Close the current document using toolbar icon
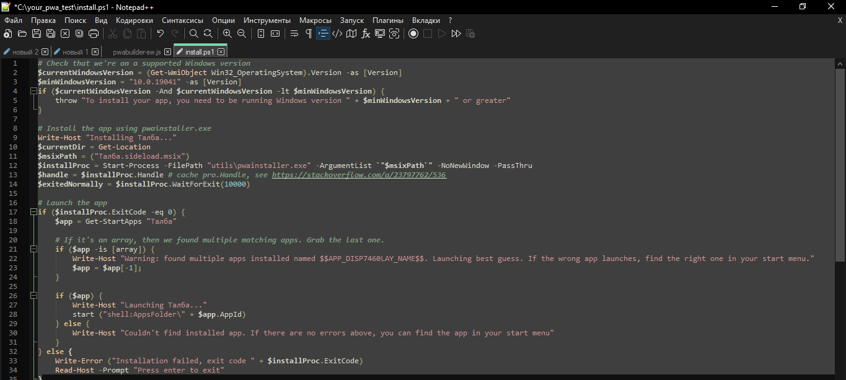Screen dimensions: 846x380 click(65, 33)
